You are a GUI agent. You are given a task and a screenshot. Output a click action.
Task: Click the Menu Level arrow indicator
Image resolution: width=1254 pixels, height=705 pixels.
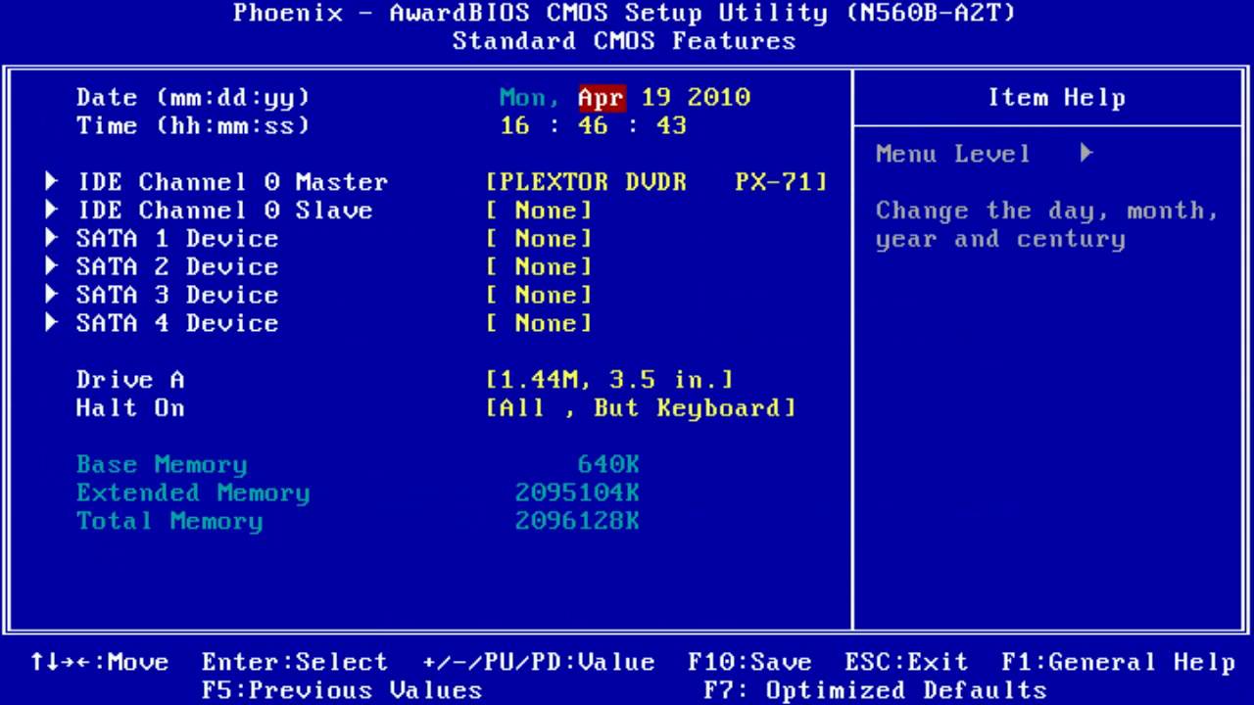(x=1085, y=154)
